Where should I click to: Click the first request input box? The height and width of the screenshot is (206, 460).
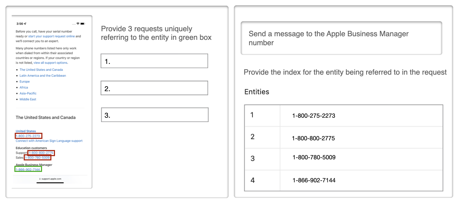pos(154,61)
